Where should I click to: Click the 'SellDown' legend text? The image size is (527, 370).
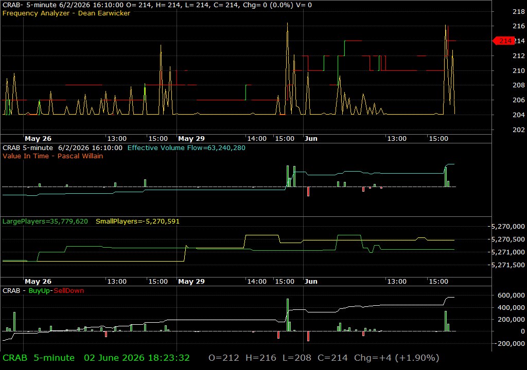[x=68, y=291]
